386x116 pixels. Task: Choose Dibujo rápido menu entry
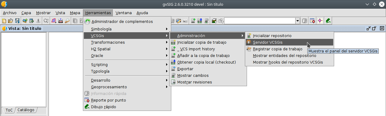127,107
